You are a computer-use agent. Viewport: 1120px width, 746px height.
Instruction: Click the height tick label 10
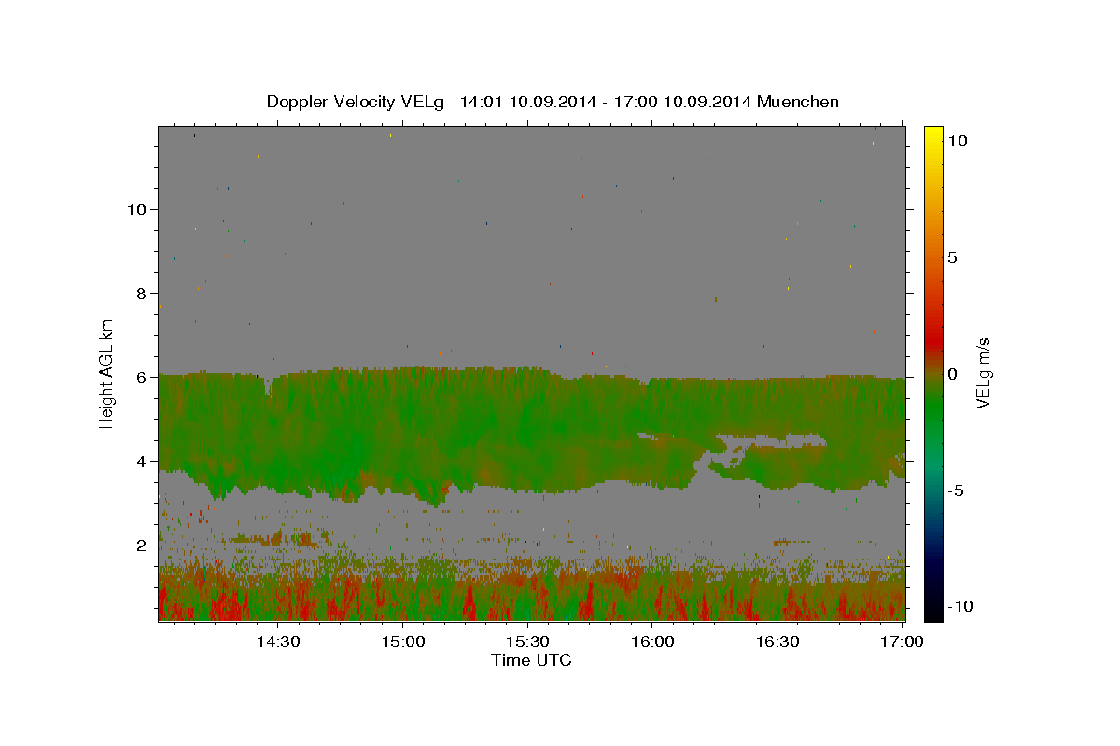(x=136, y=209)
